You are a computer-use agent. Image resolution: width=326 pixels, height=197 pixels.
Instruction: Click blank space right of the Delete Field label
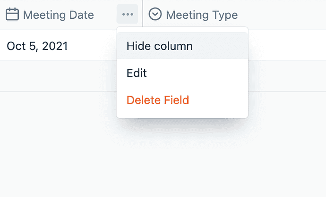217,100
